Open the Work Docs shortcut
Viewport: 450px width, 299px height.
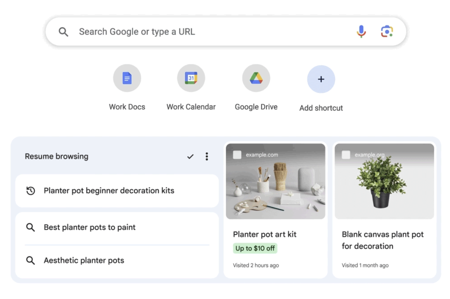[x=127, y=78]
